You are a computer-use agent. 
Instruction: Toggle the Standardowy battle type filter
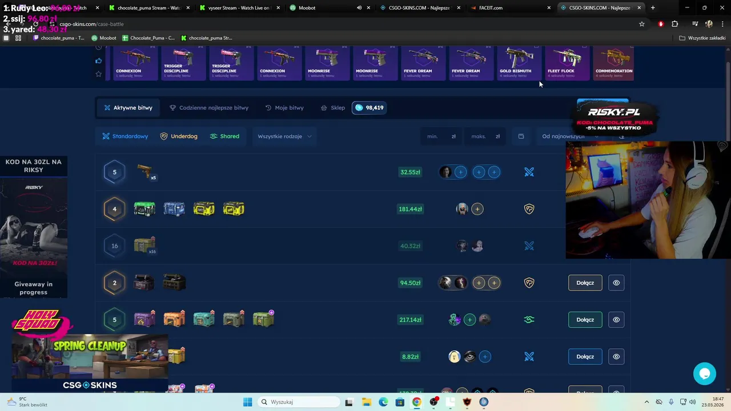pyautogui.click(x=125, y=136)
